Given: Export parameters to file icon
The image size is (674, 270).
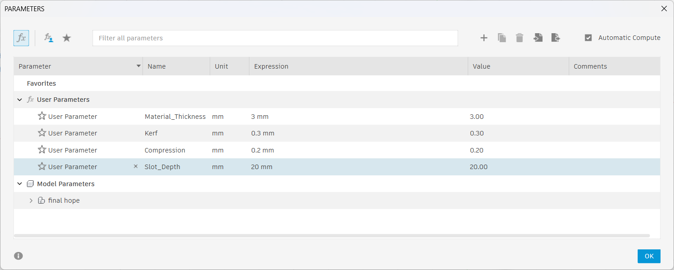Looking at the screenshot, I should coord(556,38).
